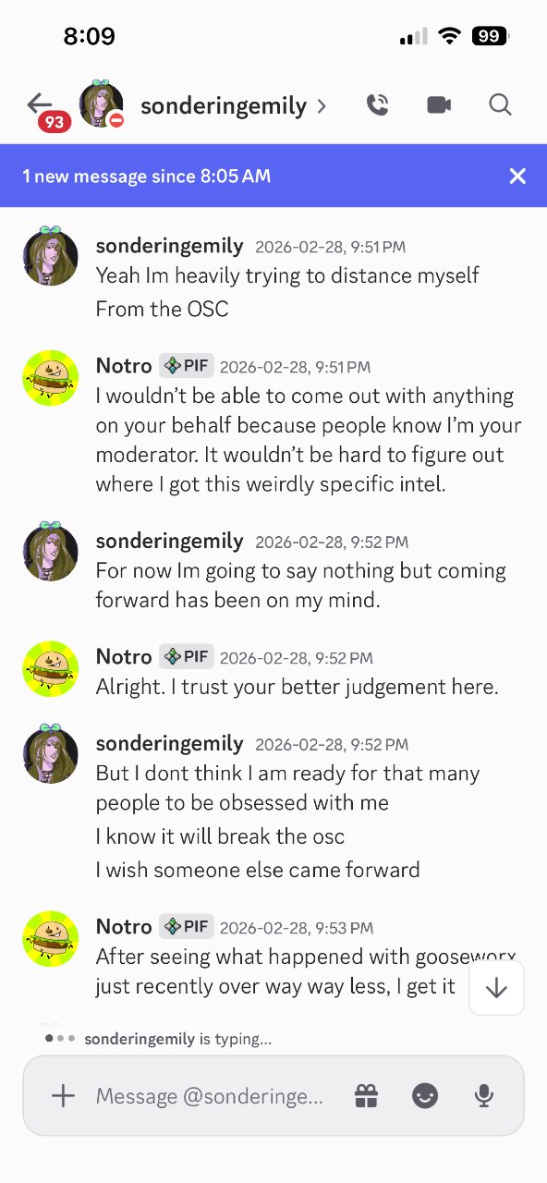Tap the 93 unread notifications badge
The height and width of the screenshot is (1183, 547).
point(55,123)
